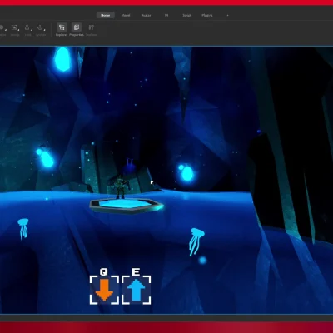Select the UI tab

tap(166, 15)
